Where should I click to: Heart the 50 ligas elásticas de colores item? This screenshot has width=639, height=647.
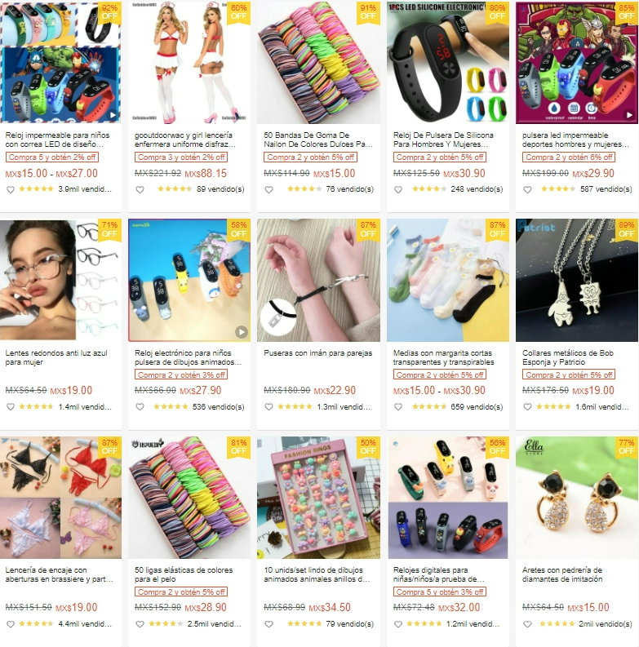[x=140, y=624]
